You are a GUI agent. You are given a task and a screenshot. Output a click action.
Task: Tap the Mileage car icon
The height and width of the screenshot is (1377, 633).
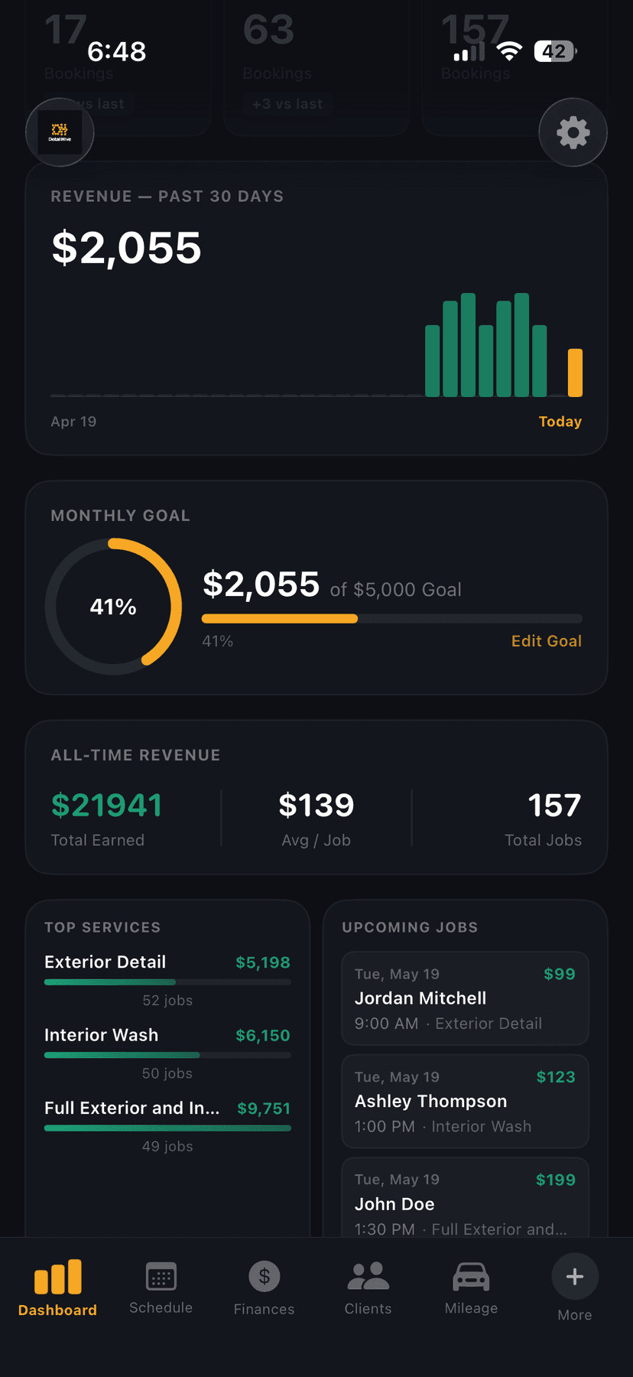[471, 1276]
